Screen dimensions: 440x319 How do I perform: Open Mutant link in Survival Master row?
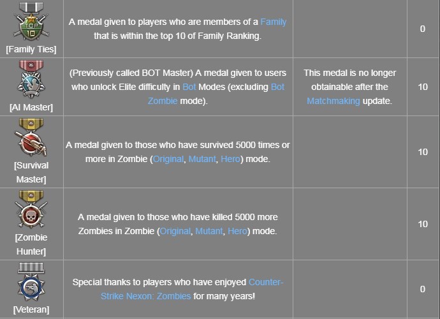coord(202,159)
